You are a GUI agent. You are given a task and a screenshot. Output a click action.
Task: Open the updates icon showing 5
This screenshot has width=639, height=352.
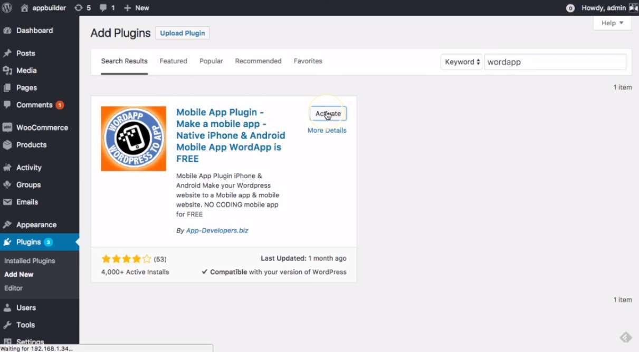pyautogui.click(x=79, y=8)
